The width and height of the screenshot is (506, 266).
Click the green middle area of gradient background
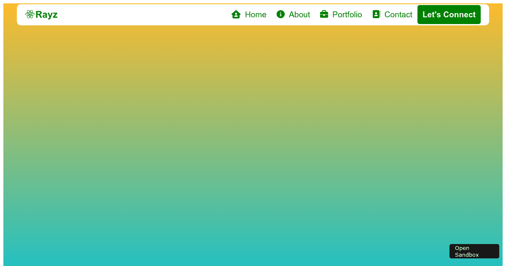coord(253,139)
